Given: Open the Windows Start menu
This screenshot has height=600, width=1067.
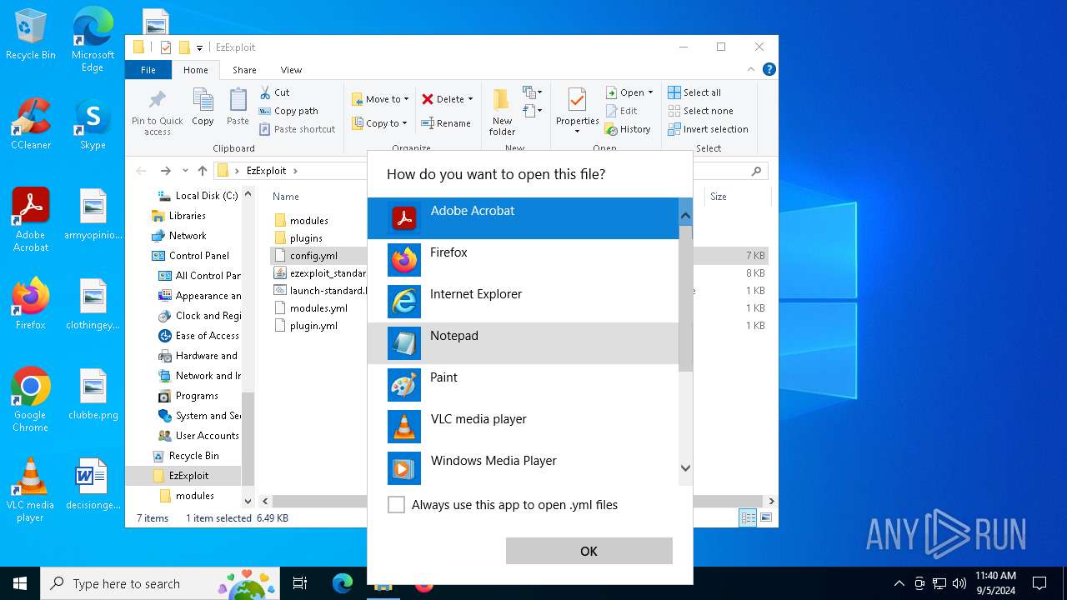Looking at the screenshot, I should coord(20,583).
